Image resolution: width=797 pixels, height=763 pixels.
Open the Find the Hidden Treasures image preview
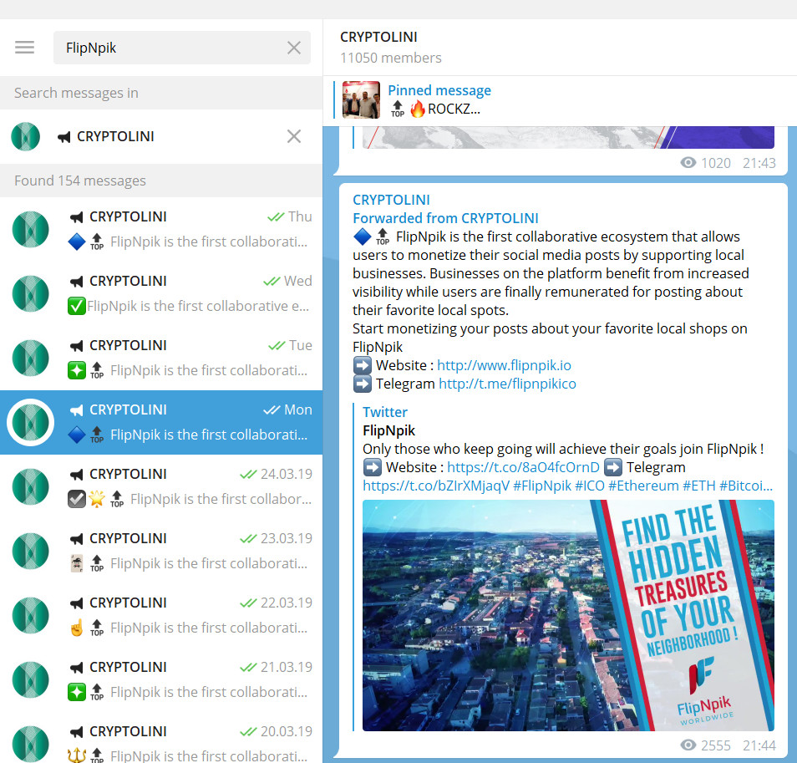pos(568,615)
